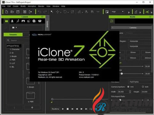Toggle the mini viewport icon
The width and height of the screenshot is (154, 115).
107,12
